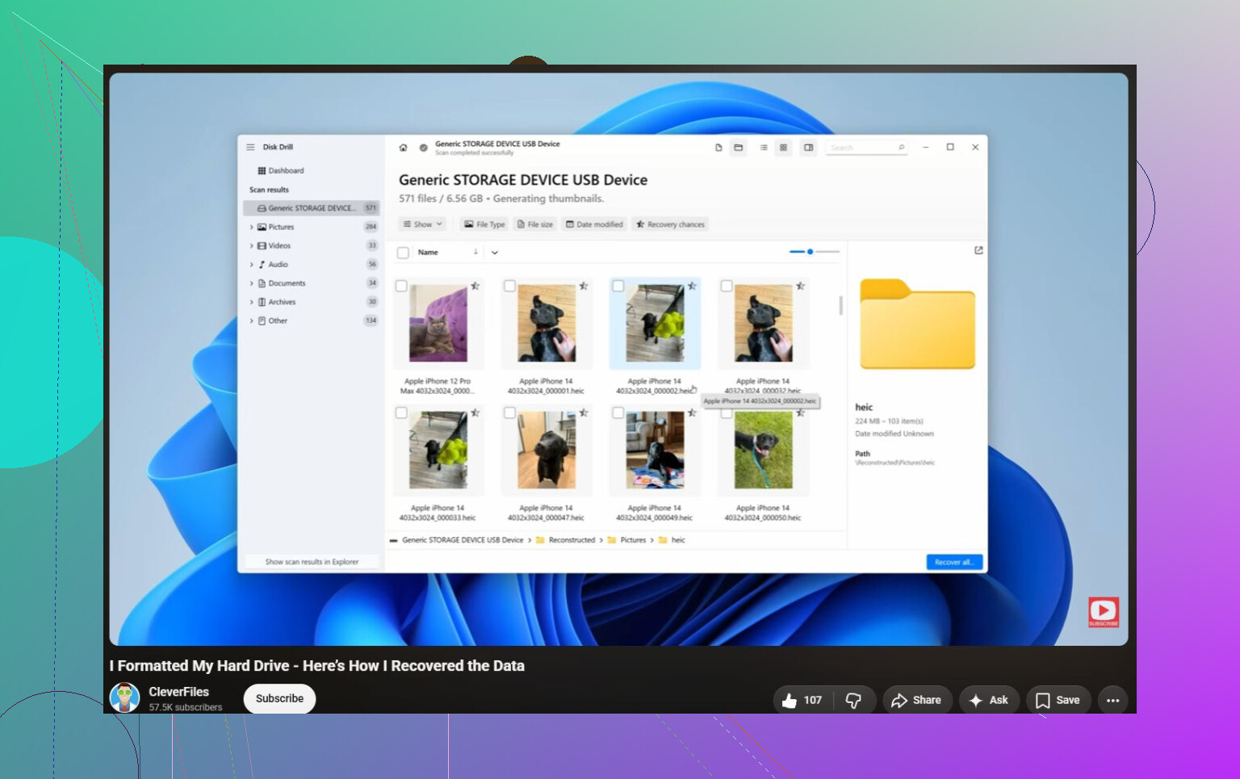Open the Show filter dropdown

point(423,224)
